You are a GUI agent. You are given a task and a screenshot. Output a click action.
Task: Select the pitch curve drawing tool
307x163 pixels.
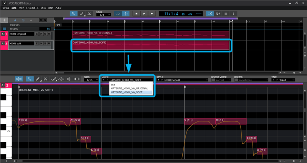click(x=53, y=79)
